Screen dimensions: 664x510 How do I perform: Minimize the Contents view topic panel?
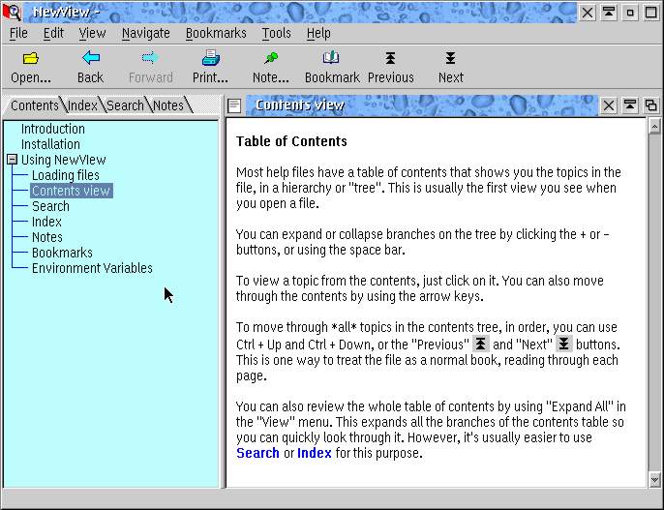coord(630,105)
